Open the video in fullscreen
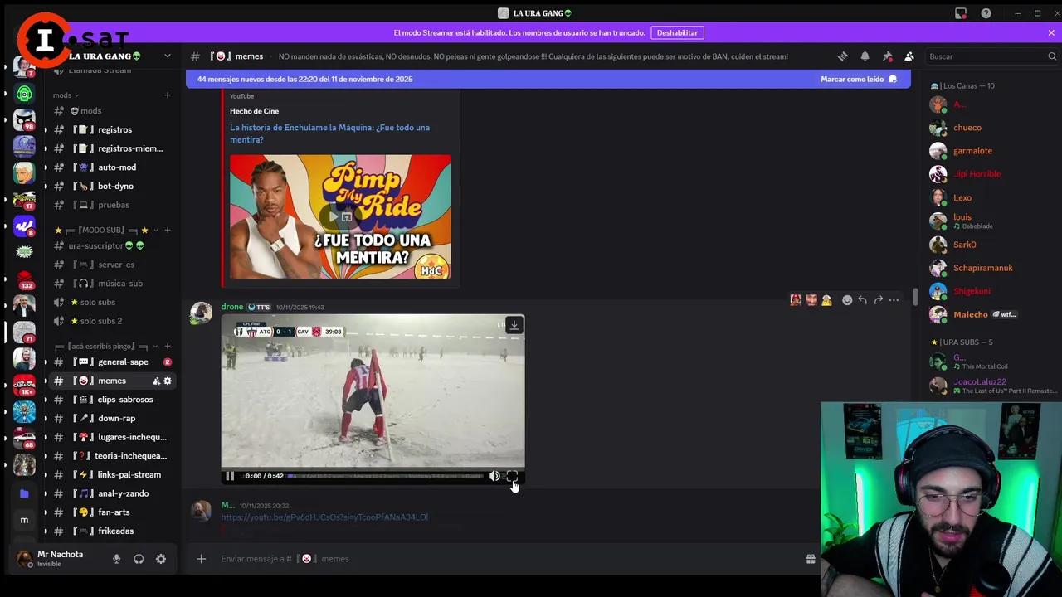Screen dimensions: 1062x597 click(512, 476)
